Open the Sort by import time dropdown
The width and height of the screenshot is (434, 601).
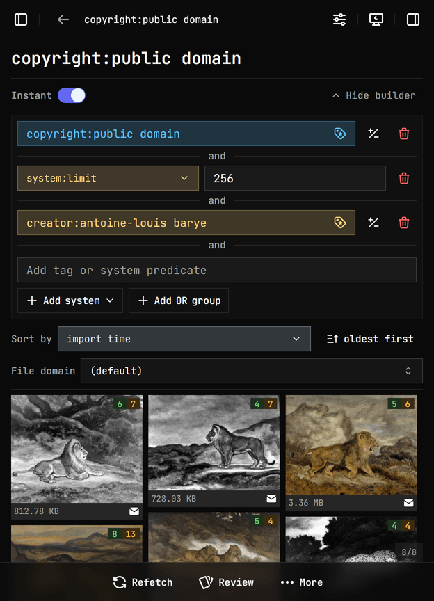click(184, 339)
